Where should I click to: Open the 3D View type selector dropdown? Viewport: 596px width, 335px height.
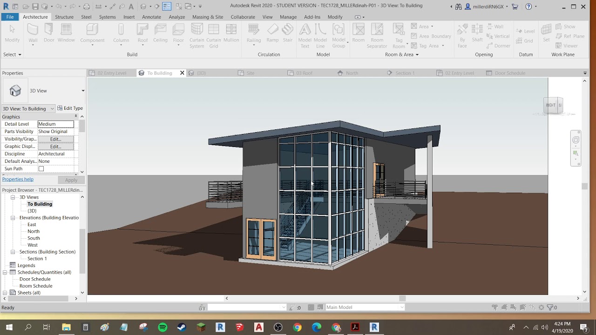pyautogui.click(x=83, y=91)
